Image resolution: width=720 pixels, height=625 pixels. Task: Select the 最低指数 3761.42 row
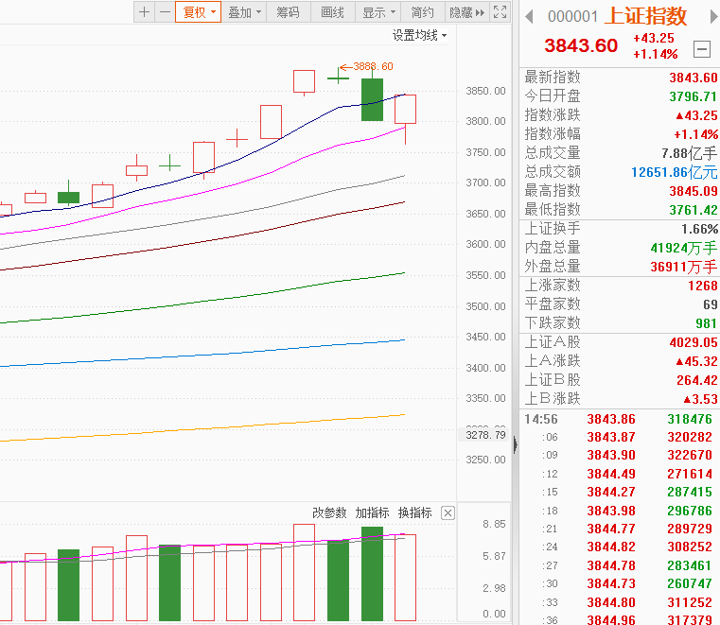click(621, 210)
